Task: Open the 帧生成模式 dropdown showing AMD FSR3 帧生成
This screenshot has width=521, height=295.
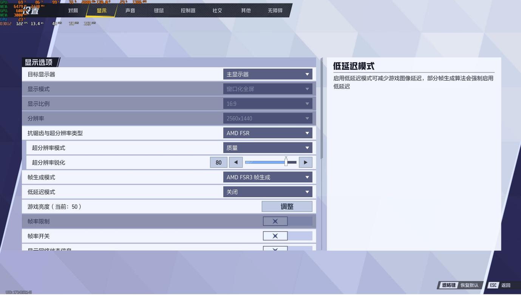Action: pos(267,178)
